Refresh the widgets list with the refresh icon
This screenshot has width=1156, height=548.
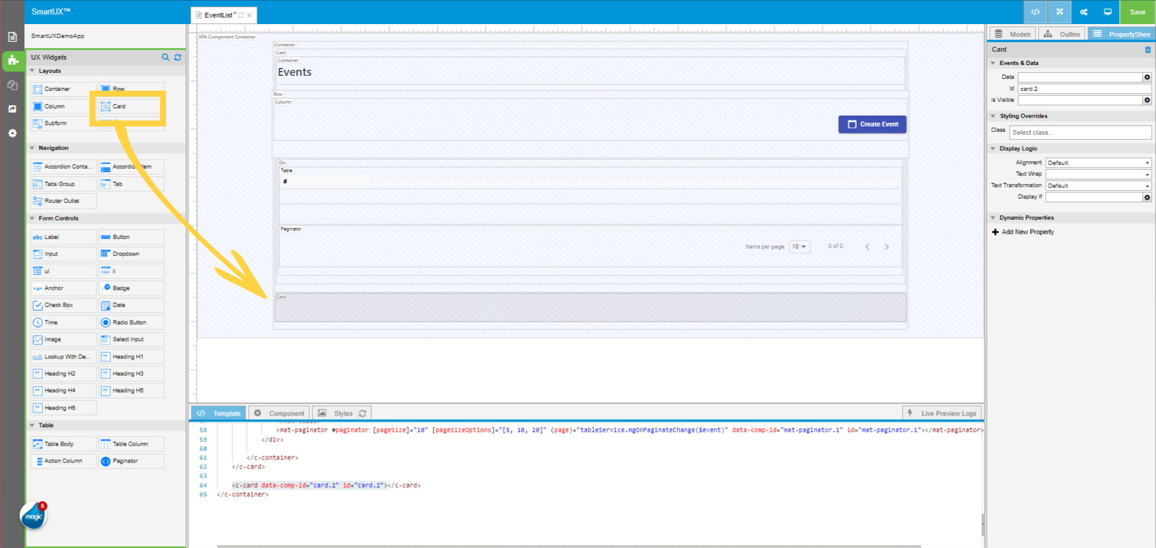click(x=178, y=57)
